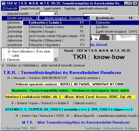The image size is (139, 131).
Task: Click the Verzió : TKR version text
Action: (97, 51)
